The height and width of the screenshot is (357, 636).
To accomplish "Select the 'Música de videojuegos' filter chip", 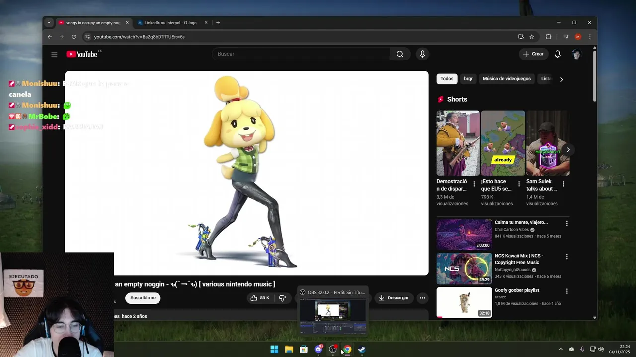I will [x=507, y=79].
